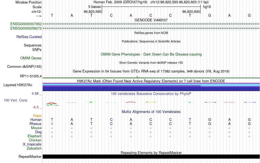The width and height of the screenshot is (260, 163).
Task: Click the 96,820,600 ruler coordinate
Action: tap(191, 11)
